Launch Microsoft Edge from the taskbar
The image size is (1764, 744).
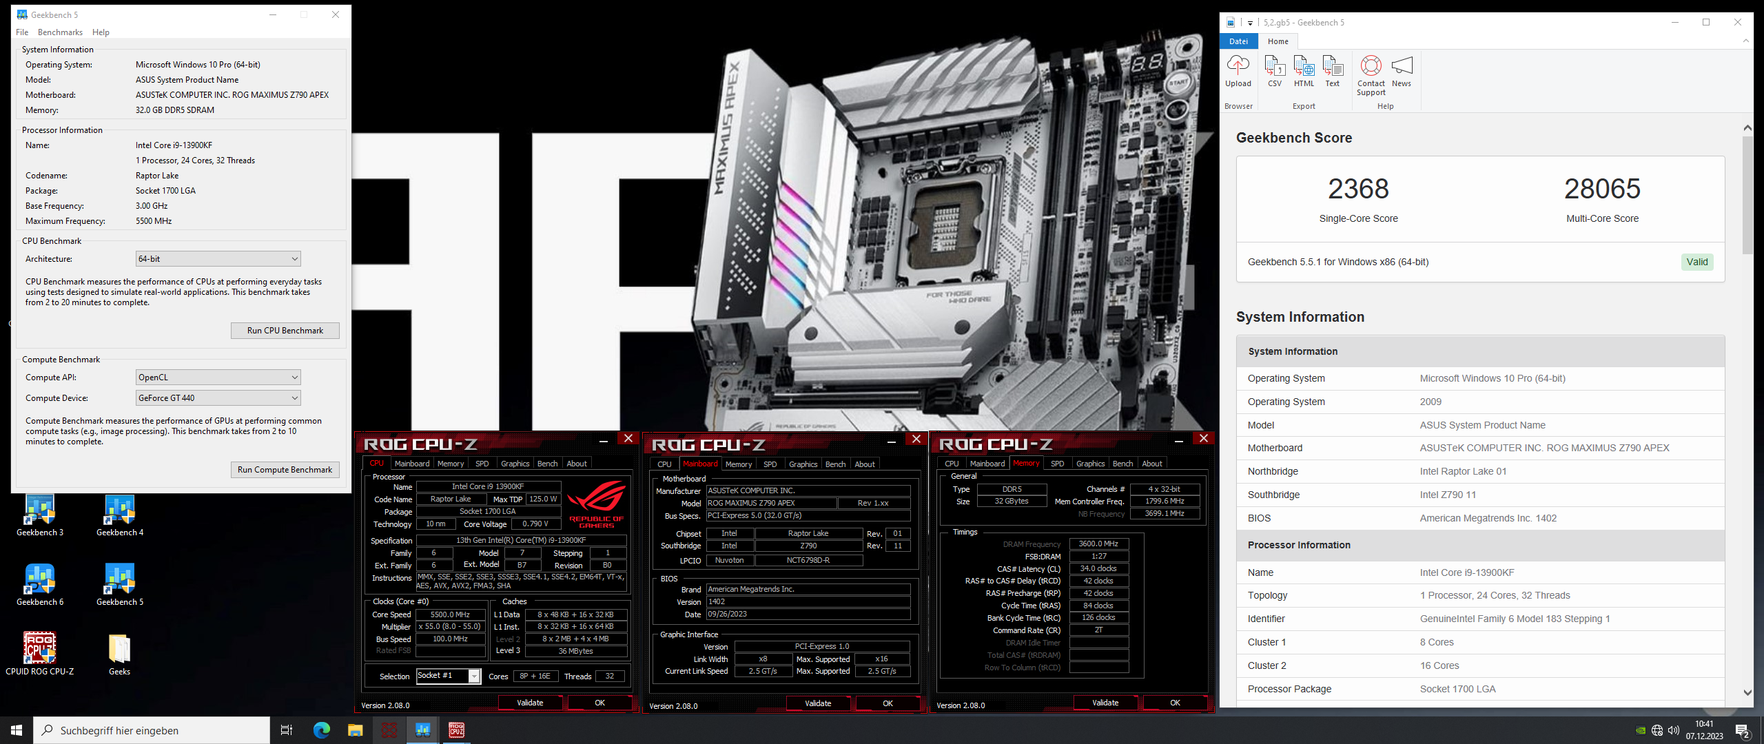[321, 730]
